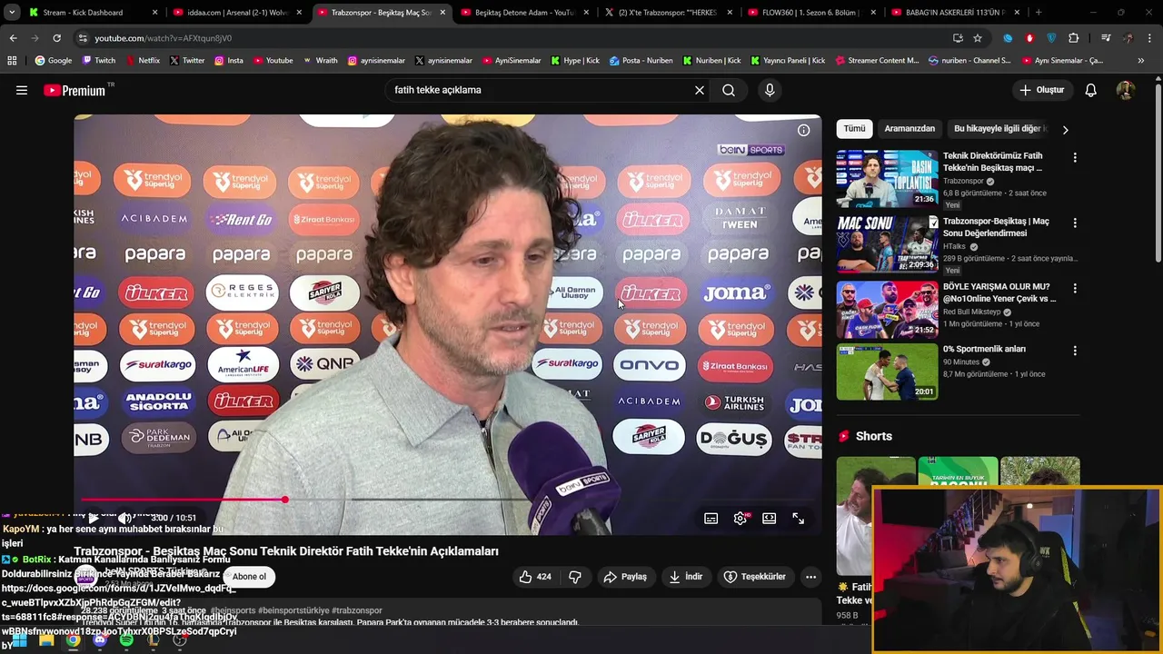Show hidden bookmarks with the double chevron
1163x654 pixels.
point(1141,61)
